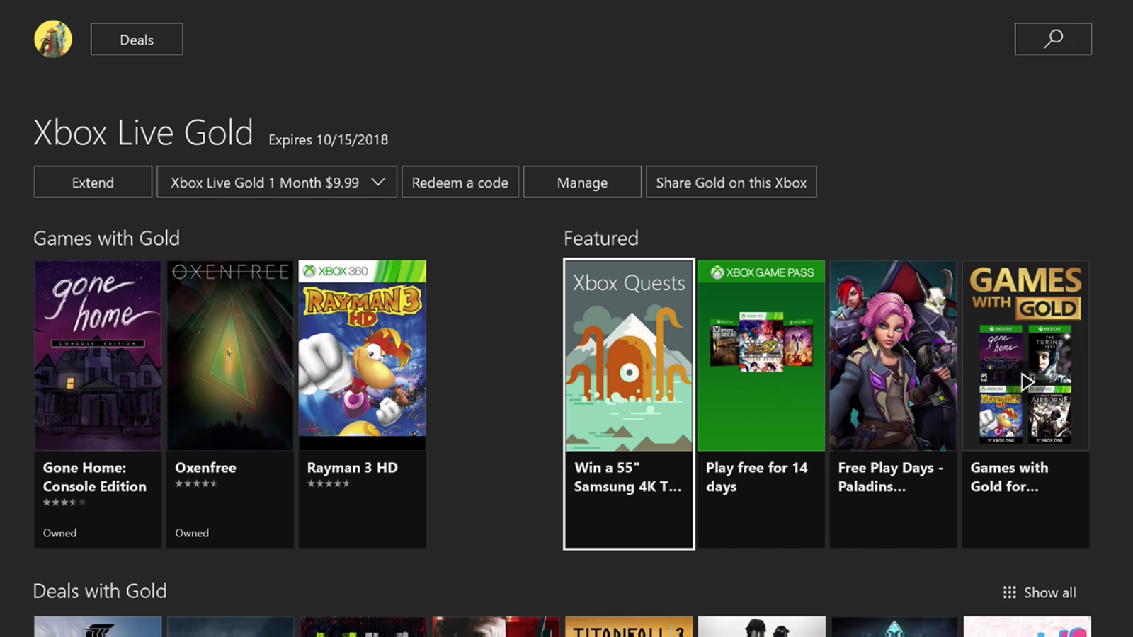Select the Xbox Quests Samsung 4K TV tile
The width and height of the screenshot is (1133, 637).
click(629, 404)
